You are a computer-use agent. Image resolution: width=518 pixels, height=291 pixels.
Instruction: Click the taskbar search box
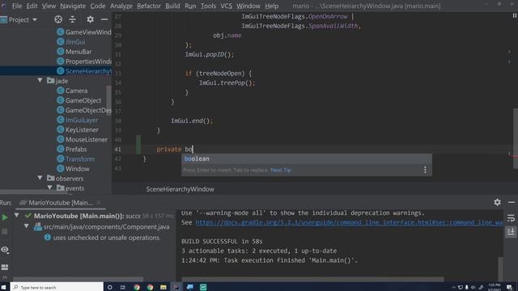[57, 287]
